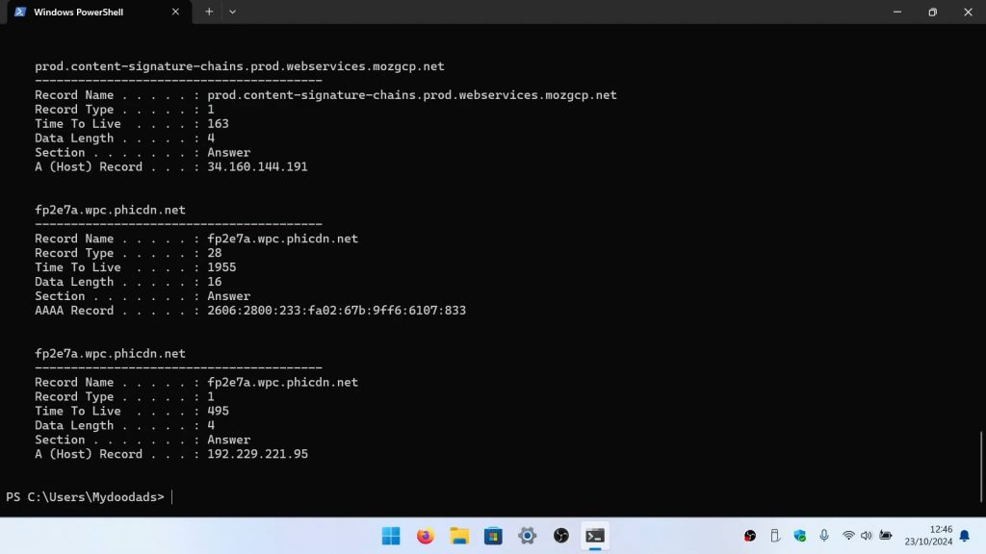
Task: Click the AAAA record 2606:2800:233:fa02:67b:9ff6:6107:833
Action: coord(336,311)
